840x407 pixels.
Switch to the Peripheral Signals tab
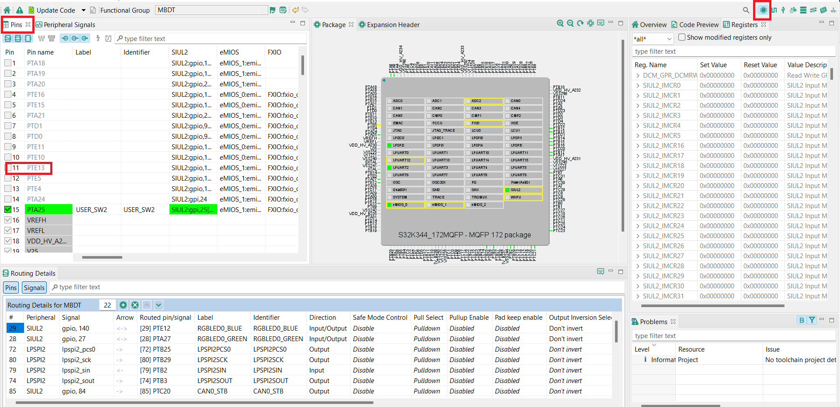66,25
